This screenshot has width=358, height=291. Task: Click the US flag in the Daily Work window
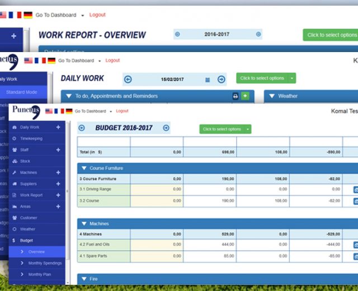click(x=28, y=60)
